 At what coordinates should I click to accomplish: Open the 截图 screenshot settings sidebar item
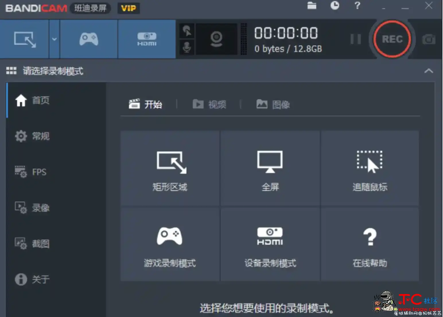click(56, 244)
